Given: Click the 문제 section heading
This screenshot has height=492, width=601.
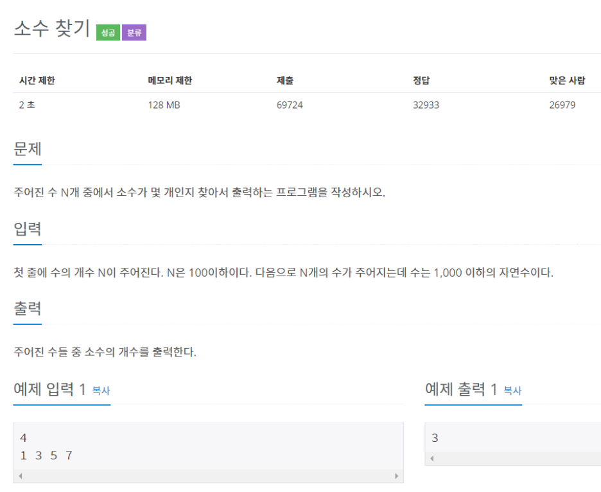Looking at the screenshot, I should click(x=28, y=149).
